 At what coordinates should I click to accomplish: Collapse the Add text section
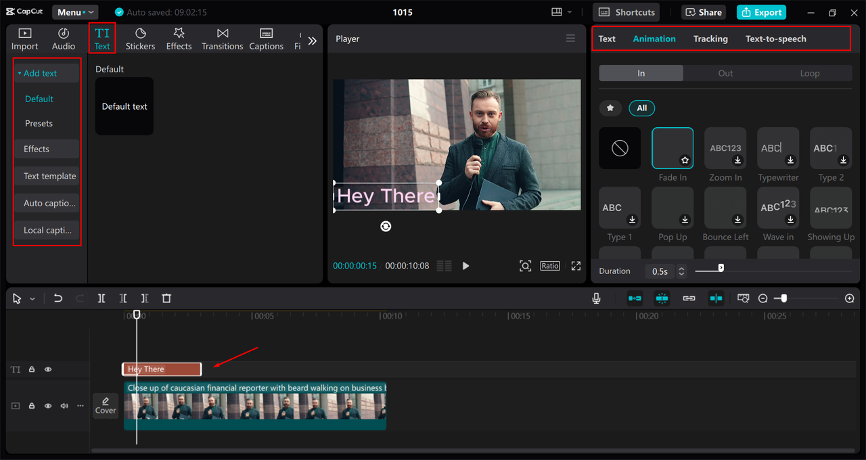pos(20,73)
